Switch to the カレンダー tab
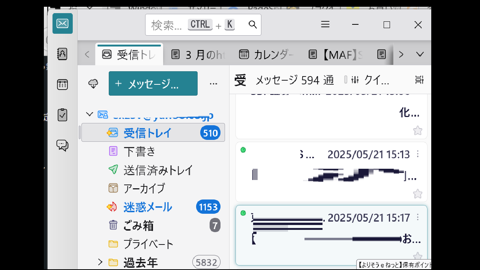The width and height of the screenshot is (480, 270). tap(266, 55)
